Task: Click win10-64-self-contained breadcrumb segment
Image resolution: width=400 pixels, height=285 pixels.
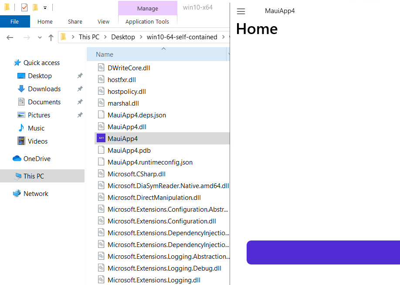Action: (x=182, y=37)
